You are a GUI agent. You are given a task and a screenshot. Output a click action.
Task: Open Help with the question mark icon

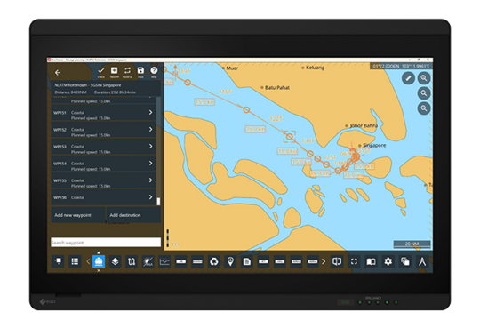154,72
